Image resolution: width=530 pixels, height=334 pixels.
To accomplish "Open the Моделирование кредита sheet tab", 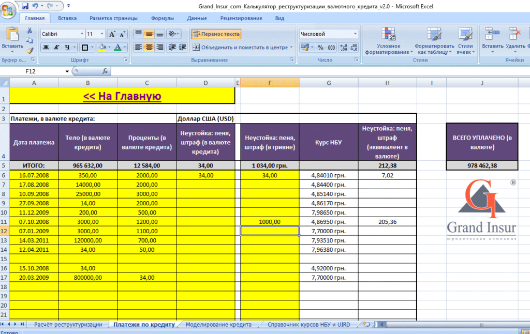I will 218,325.
